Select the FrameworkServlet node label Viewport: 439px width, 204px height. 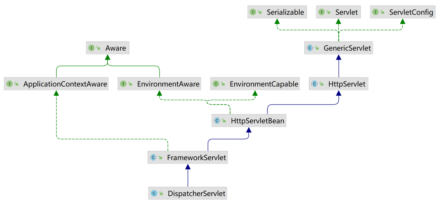coord(196,158)
